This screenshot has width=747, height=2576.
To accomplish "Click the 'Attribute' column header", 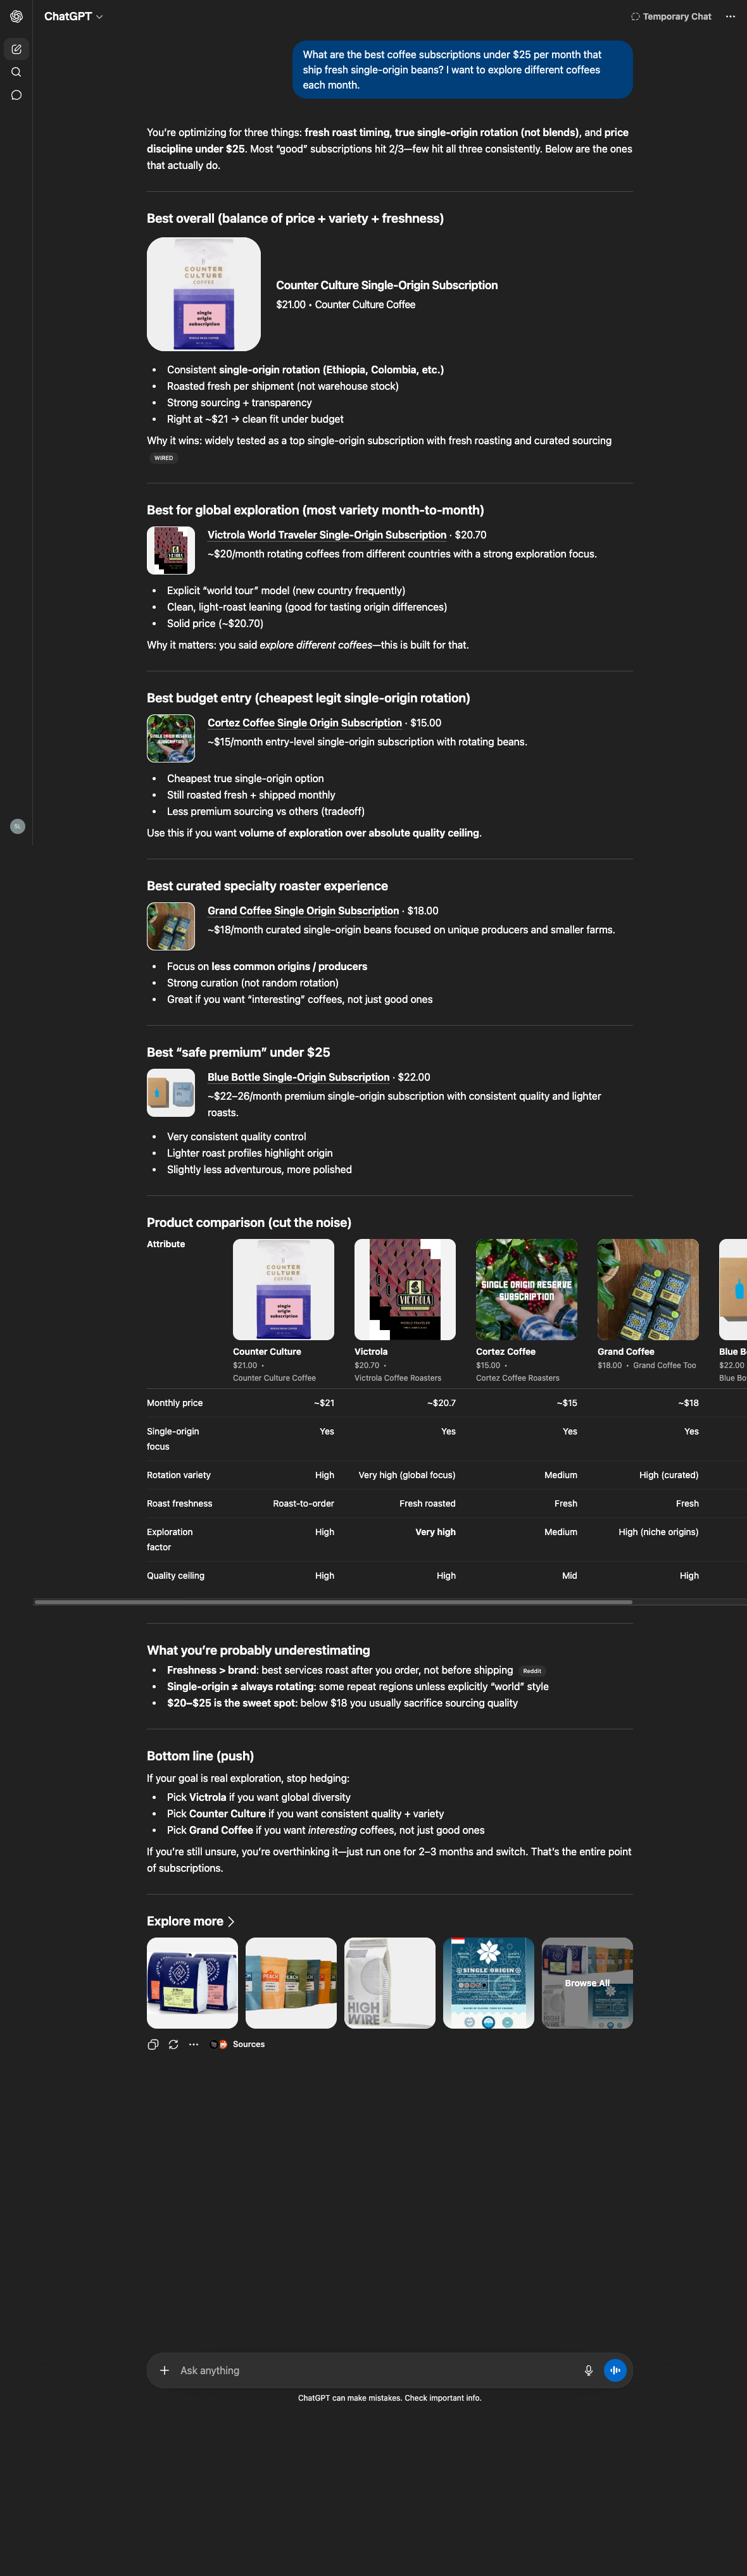I will pos(166,1244).
